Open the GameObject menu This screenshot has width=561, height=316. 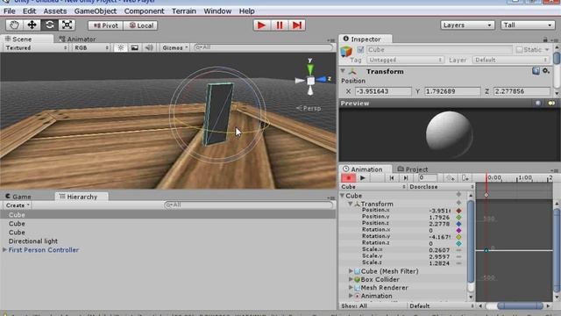pyautogui.click(x=96, y=11)
